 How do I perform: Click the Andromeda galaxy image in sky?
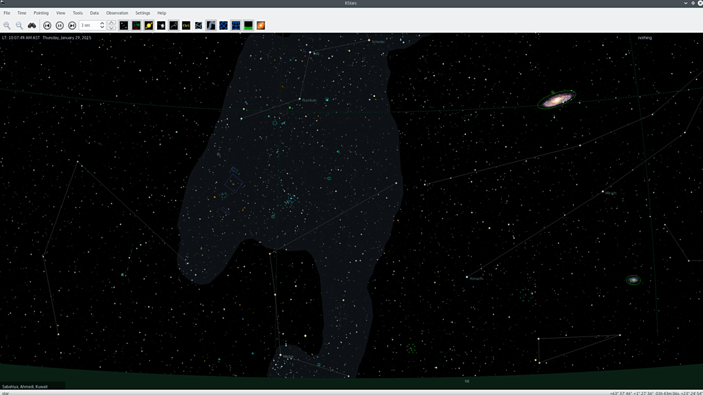(x=557, y=100)
